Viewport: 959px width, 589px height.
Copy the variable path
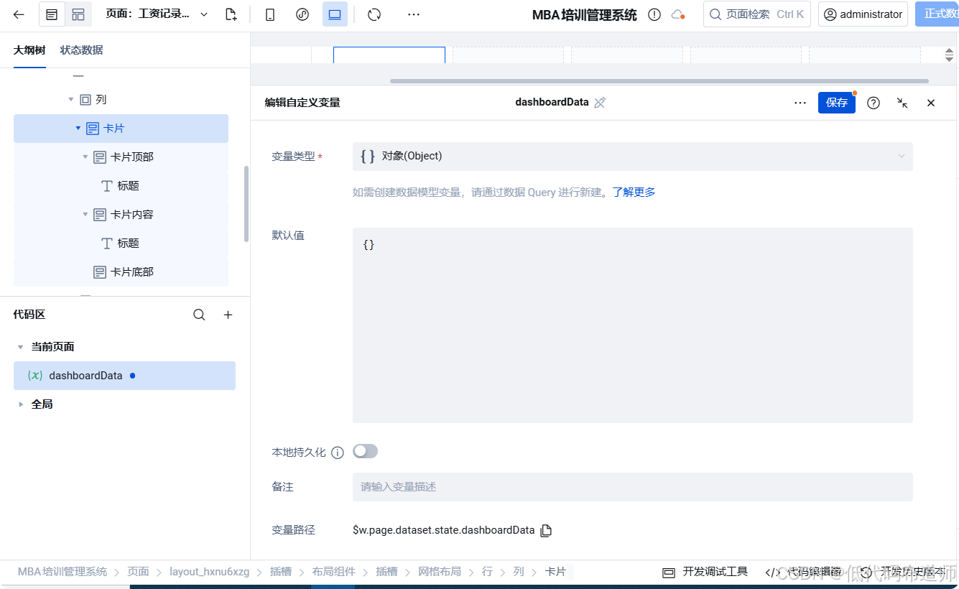pyautogui.click(x=546, y=531)
